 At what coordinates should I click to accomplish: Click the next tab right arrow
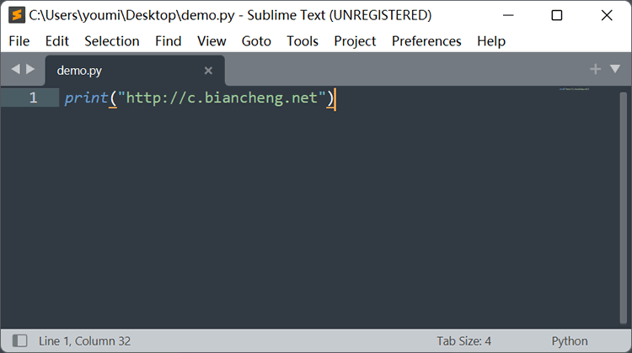click(x=30, y=69)
